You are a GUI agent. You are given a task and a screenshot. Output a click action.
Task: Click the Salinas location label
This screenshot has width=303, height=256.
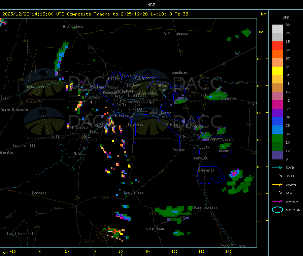pyautogui.click(x=58, y=137)
